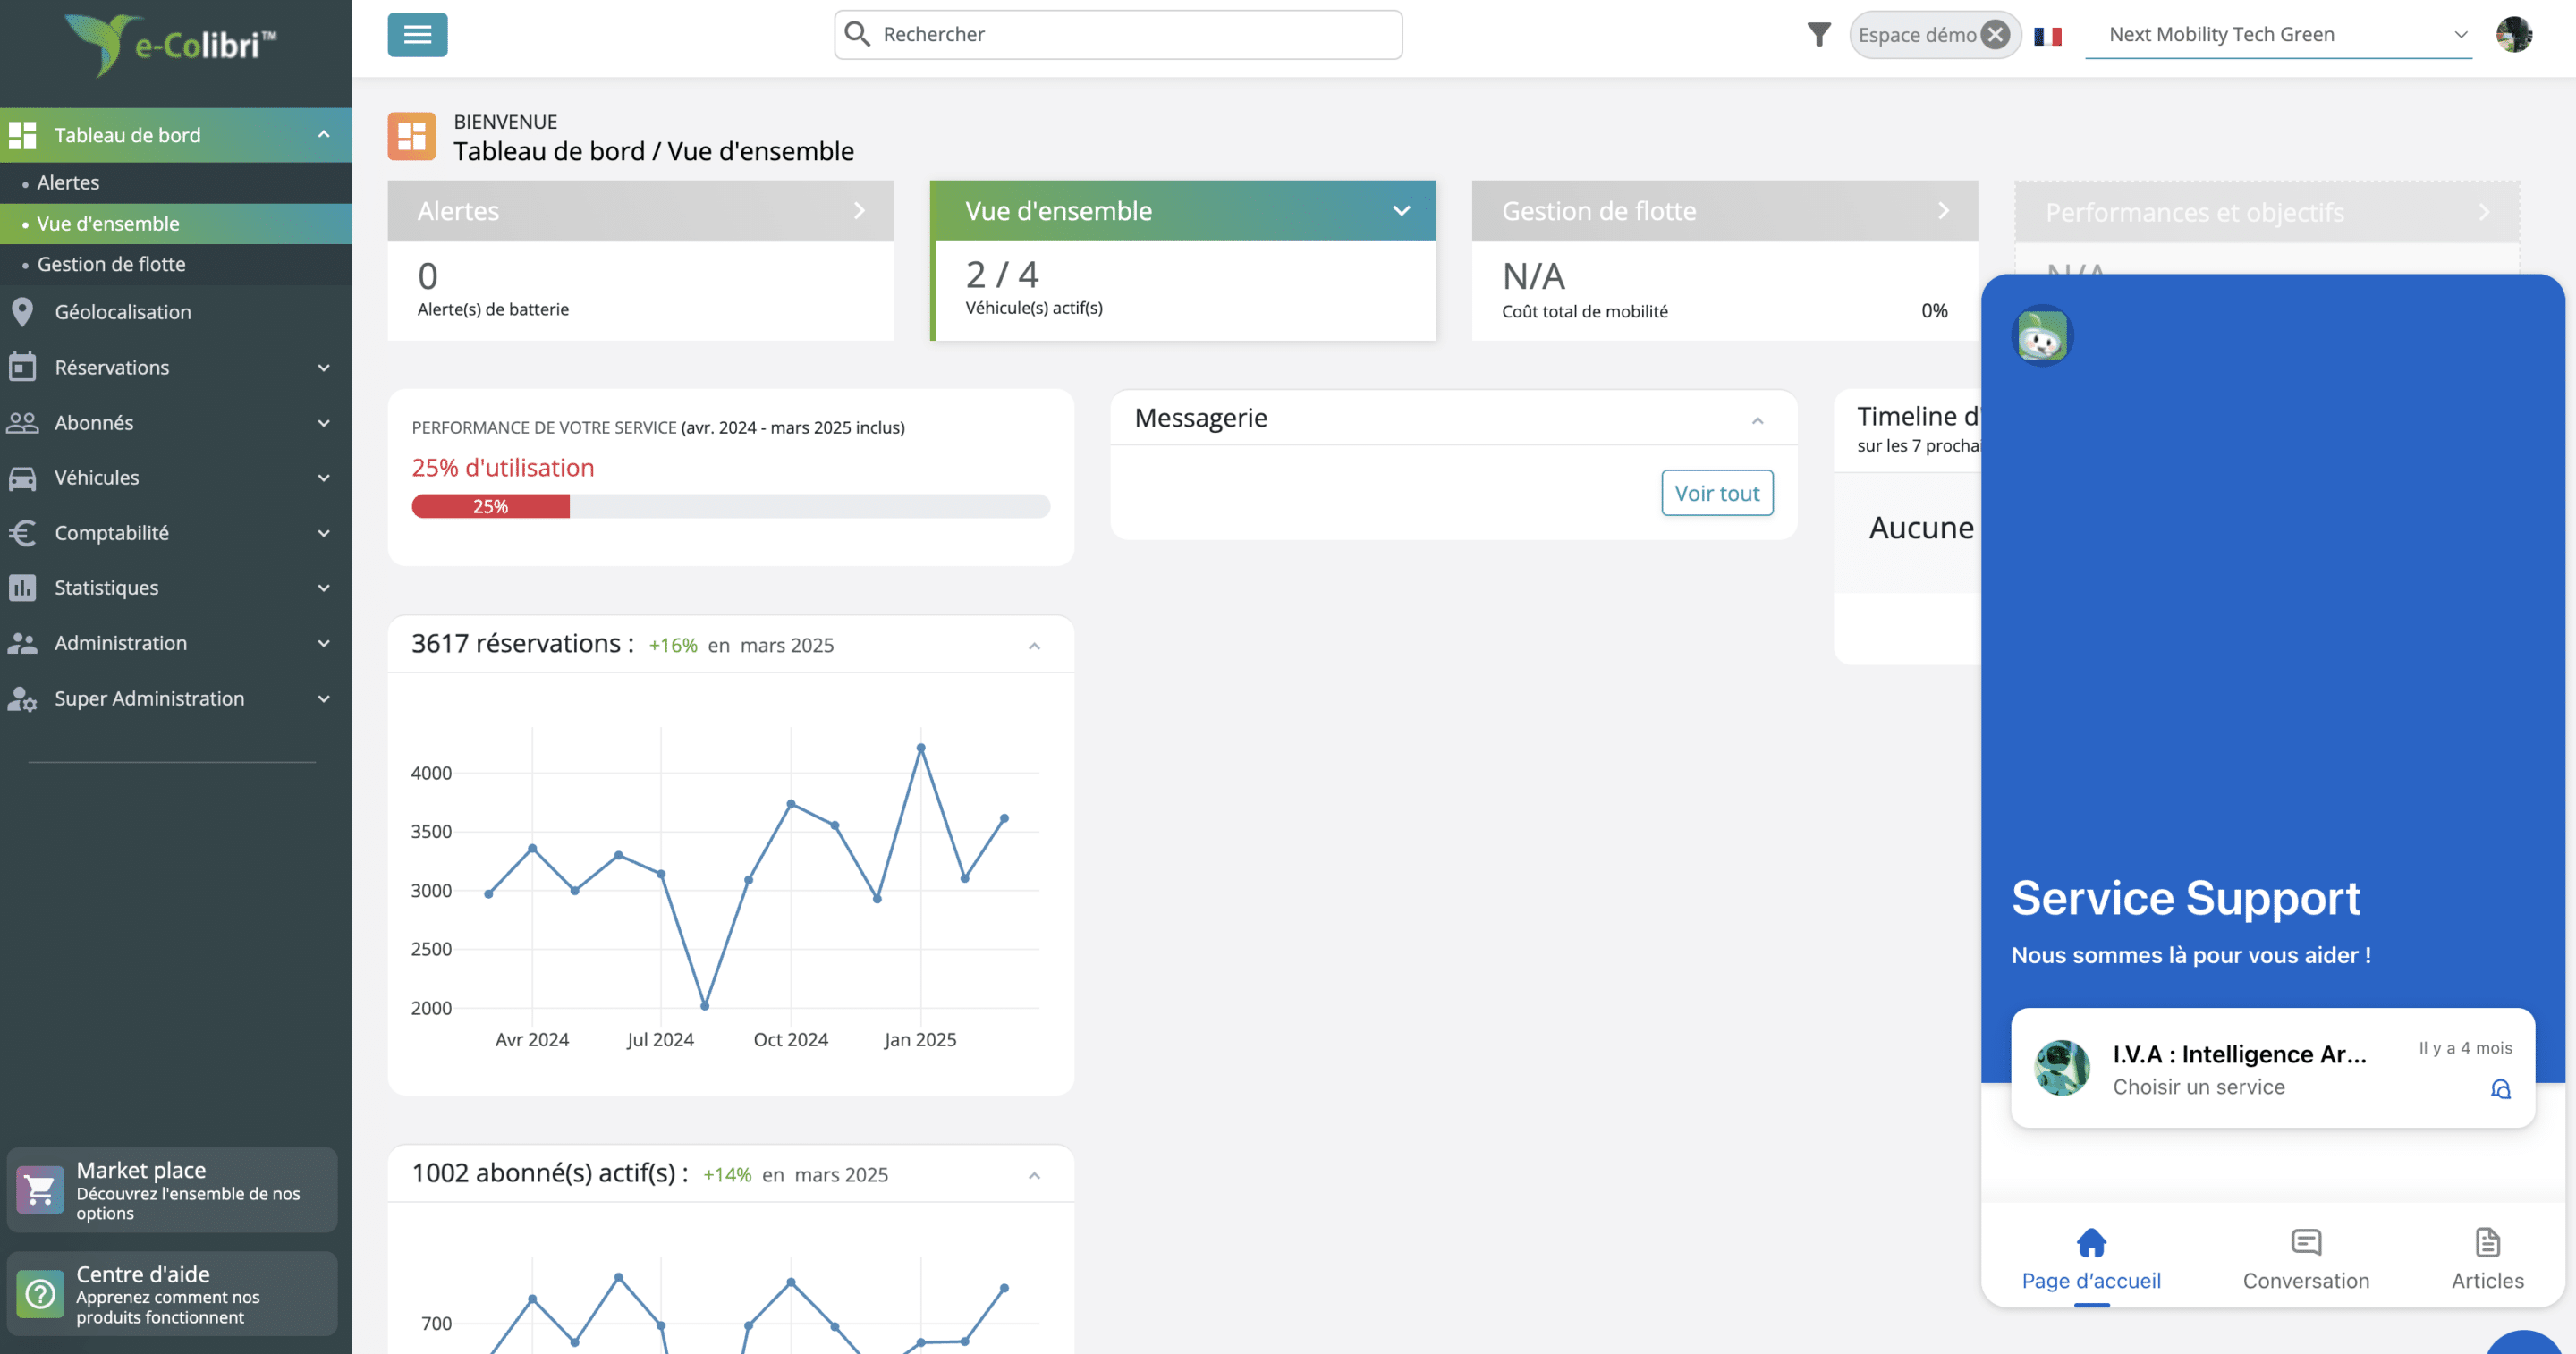Click the Market place shopping cart icon
Viewport: 2576px width, 1354px height.
pos(40,1190)
